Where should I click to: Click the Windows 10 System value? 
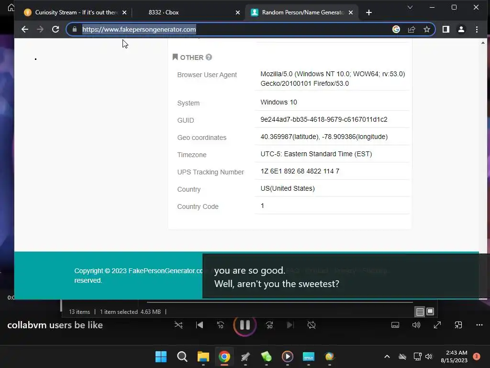click(x=279, y=103)
